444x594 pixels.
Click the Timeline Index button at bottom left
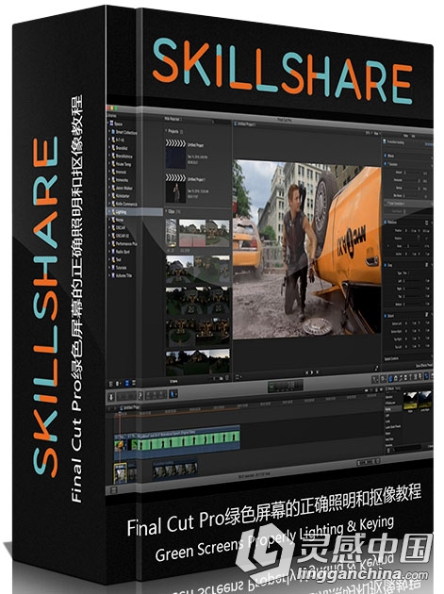[112, 490]
